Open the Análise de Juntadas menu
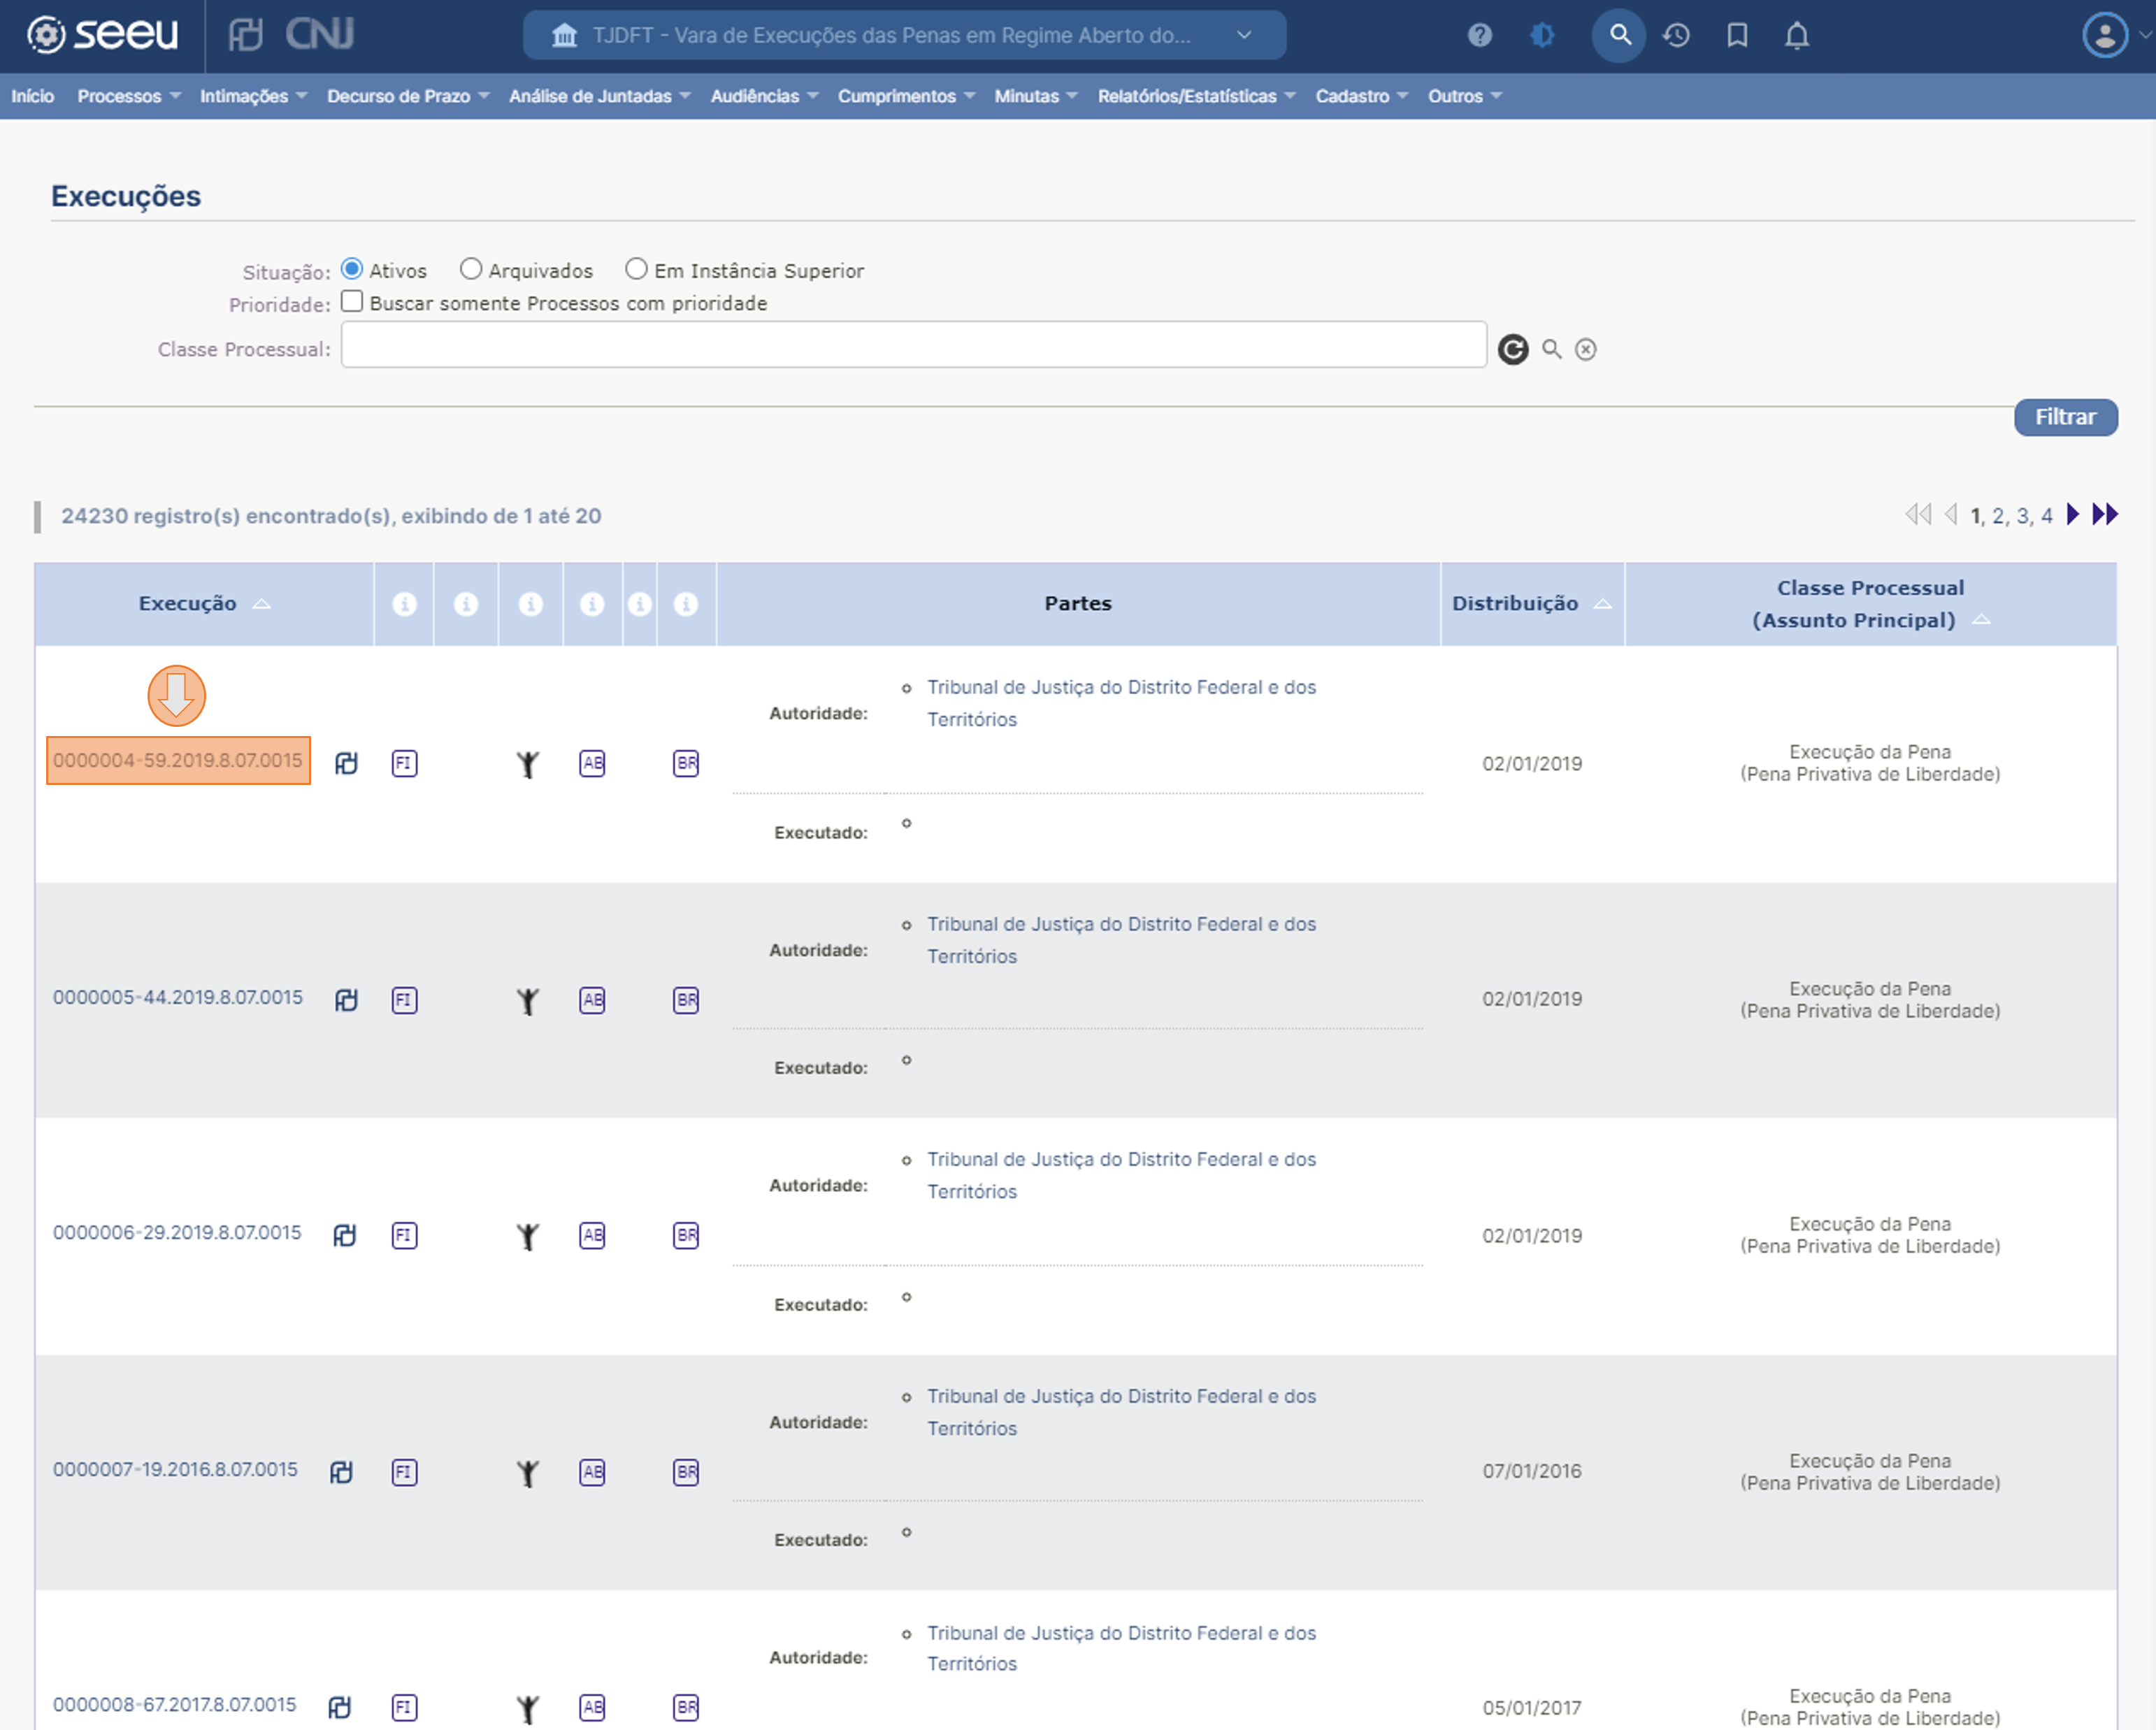Viewport: 2156px width, 1730px height. click(600, 96)
